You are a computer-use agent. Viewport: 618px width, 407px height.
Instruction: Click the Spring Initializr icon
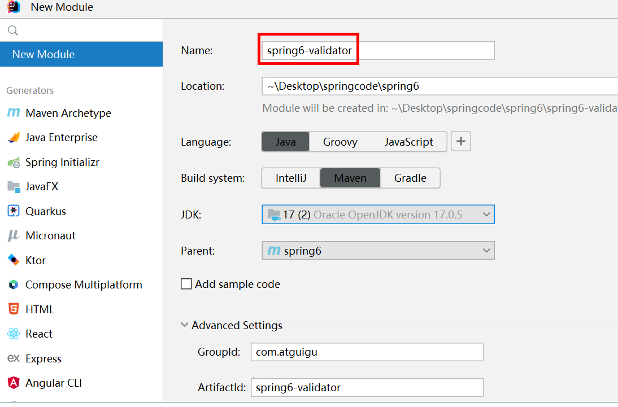pos(13,163)
